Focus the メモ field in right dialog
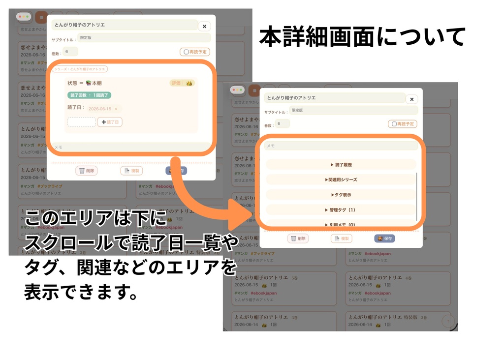This screenshot has height=356, width=504. pos(341,146)
